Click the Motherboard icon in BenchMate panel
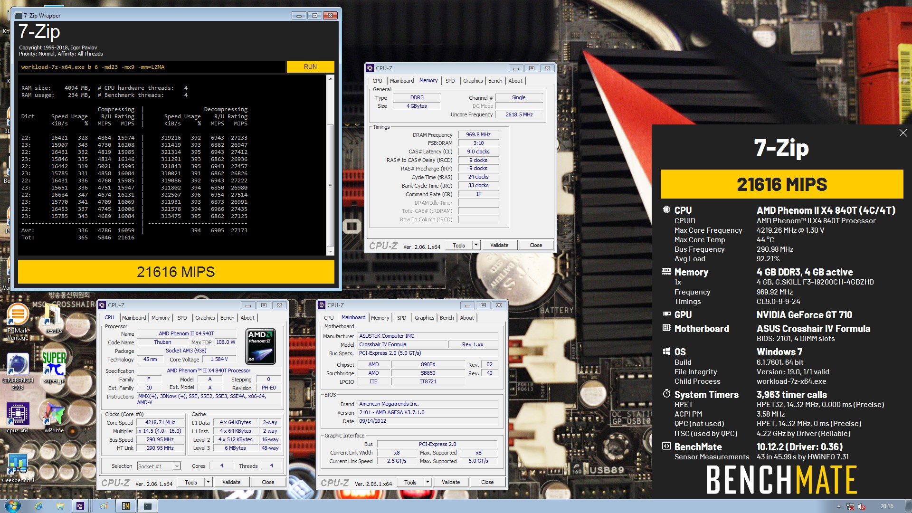The width and height of the screenshot is (912, 513). click(x=666, y=328)
